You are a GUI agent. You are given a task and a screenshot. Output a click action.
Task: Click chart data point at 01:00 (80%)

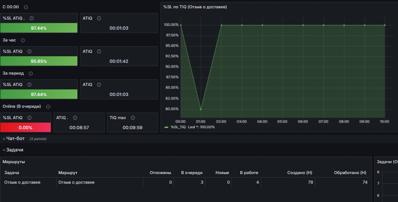point(201,109)
